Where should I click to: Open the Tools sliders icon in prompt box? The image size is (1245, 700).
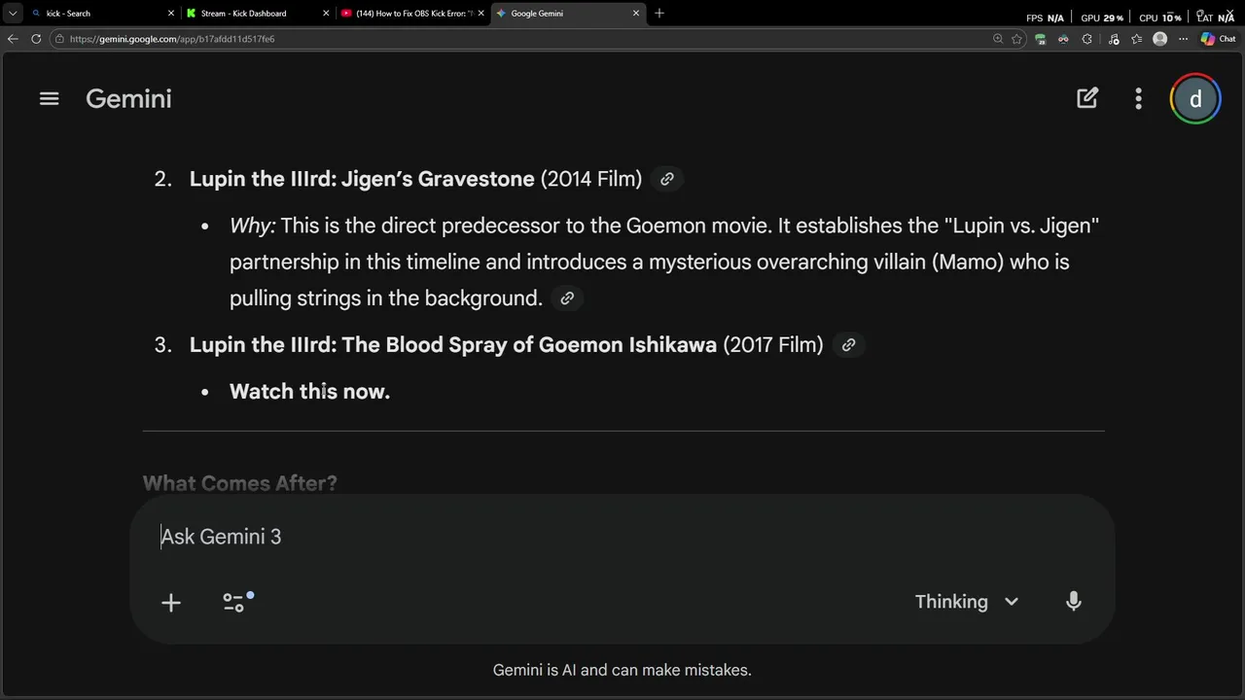click(x=234, y=603)
